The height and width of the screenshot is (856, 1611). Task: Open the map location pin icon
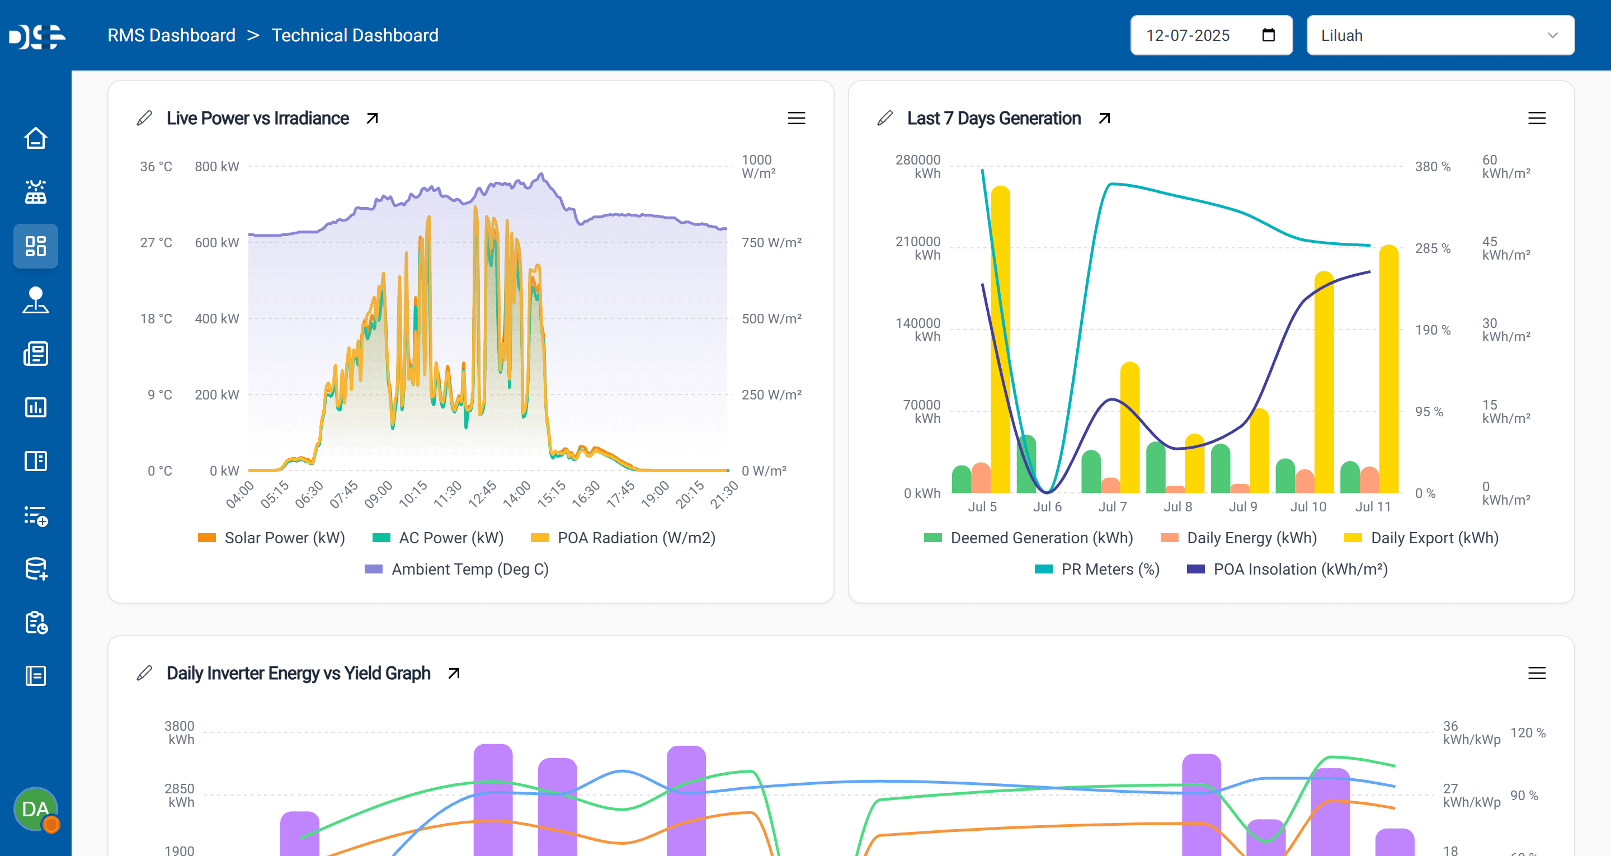point(36,300)
